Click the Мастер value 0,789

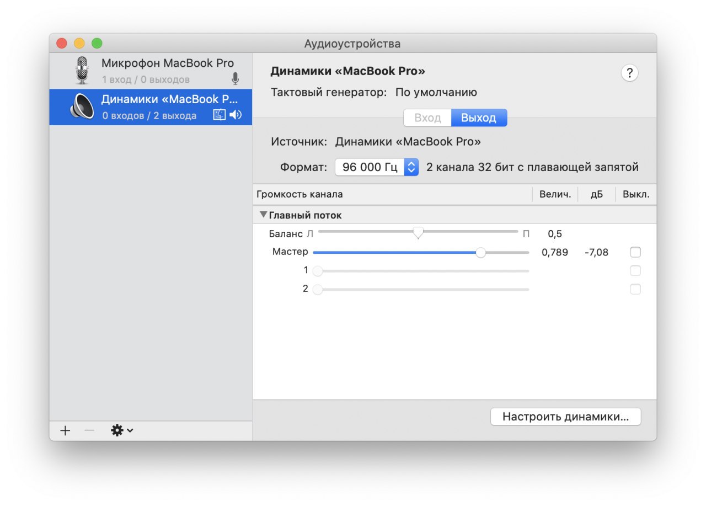click(555, 253)
